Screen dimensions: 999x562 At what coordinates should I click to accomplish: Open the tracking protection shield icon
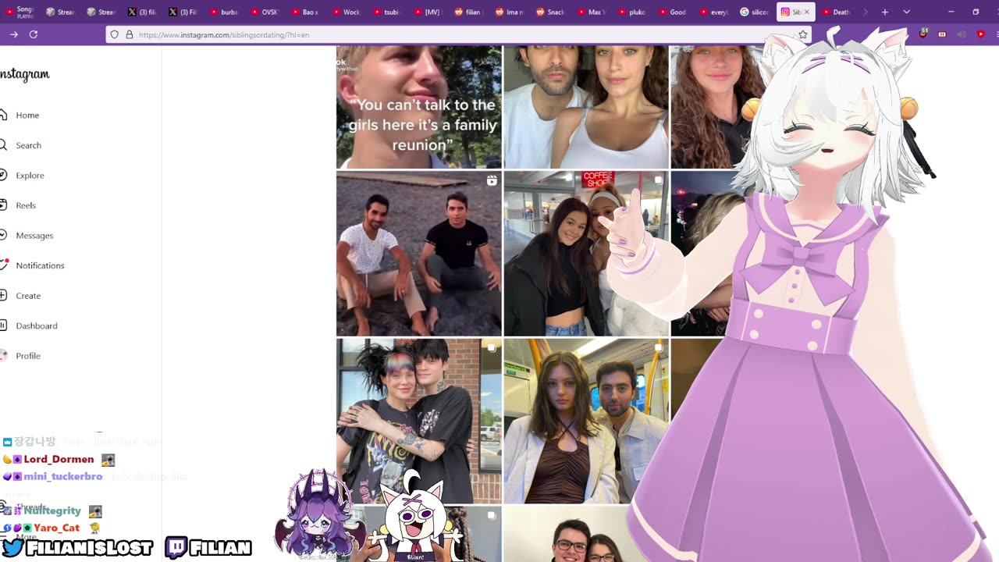pos(115,34)
